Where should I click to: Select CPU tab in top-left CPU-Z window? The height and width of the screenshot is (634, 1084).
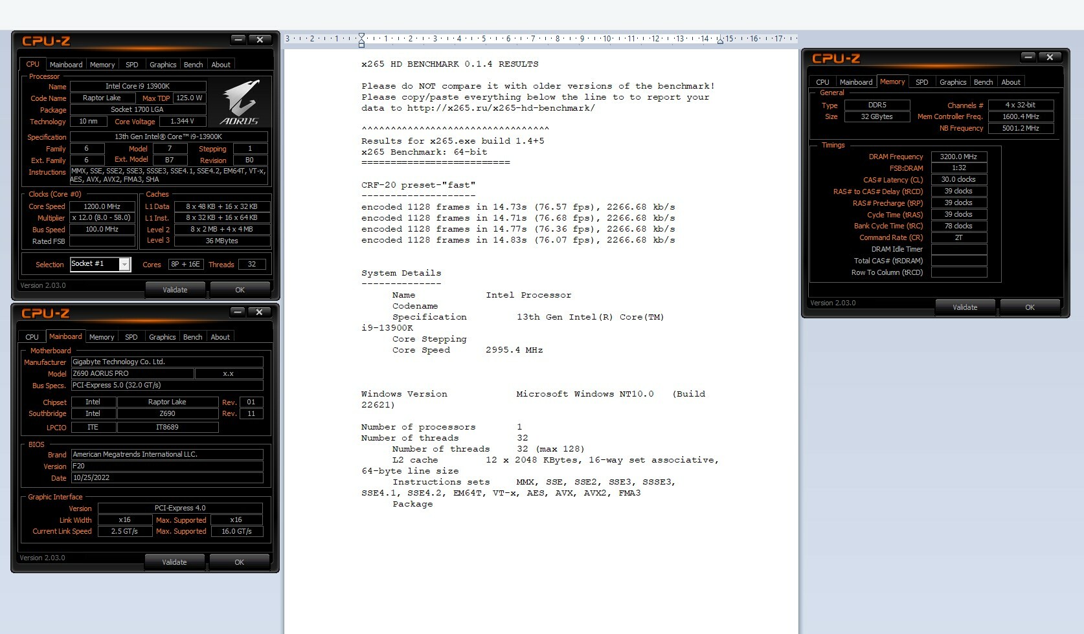tap(32, 64)
